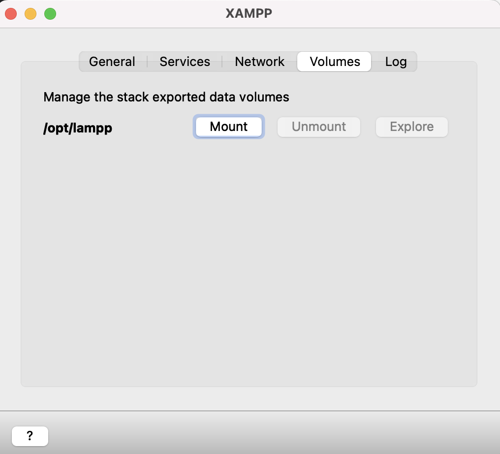This screenshot has height=454, width=500.
Task: Click the Explore button
Action: pos(412,127)
